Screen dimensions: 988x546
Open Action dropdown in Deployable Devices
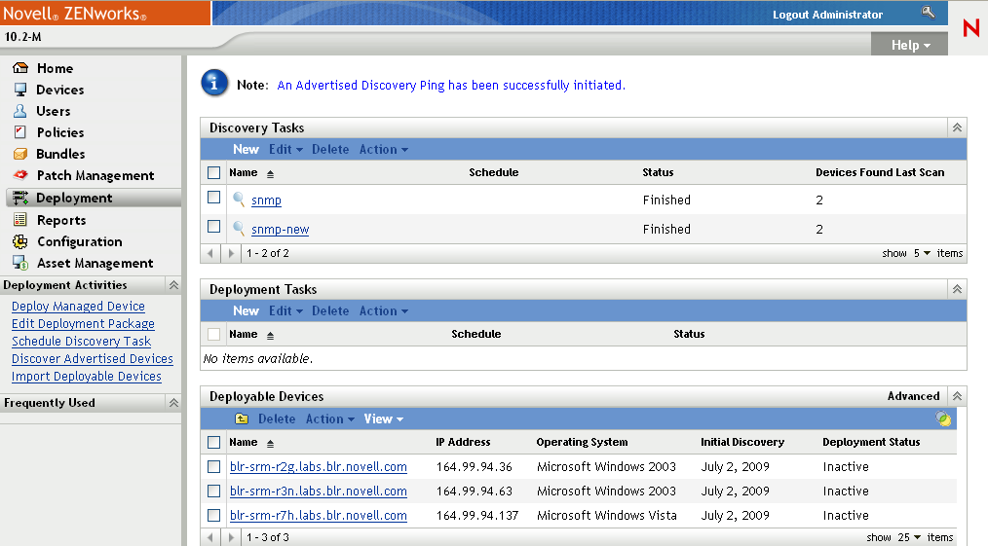[x=330, y=419]
